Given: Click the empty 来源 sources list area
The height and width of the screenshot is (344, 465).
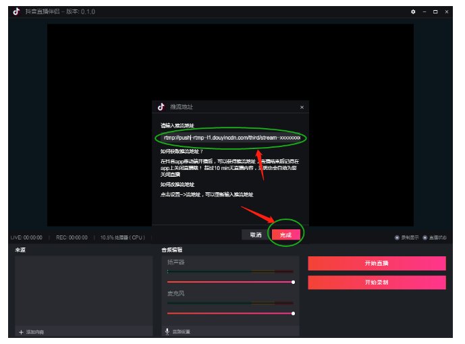Looking at the screenshot, I should tap(81, 290).
